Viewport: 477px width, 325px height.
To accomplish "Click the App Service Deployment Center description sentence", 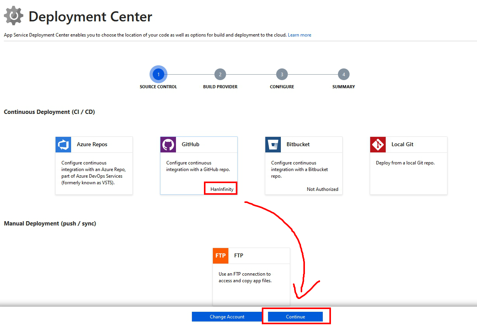I will point(145,35).
